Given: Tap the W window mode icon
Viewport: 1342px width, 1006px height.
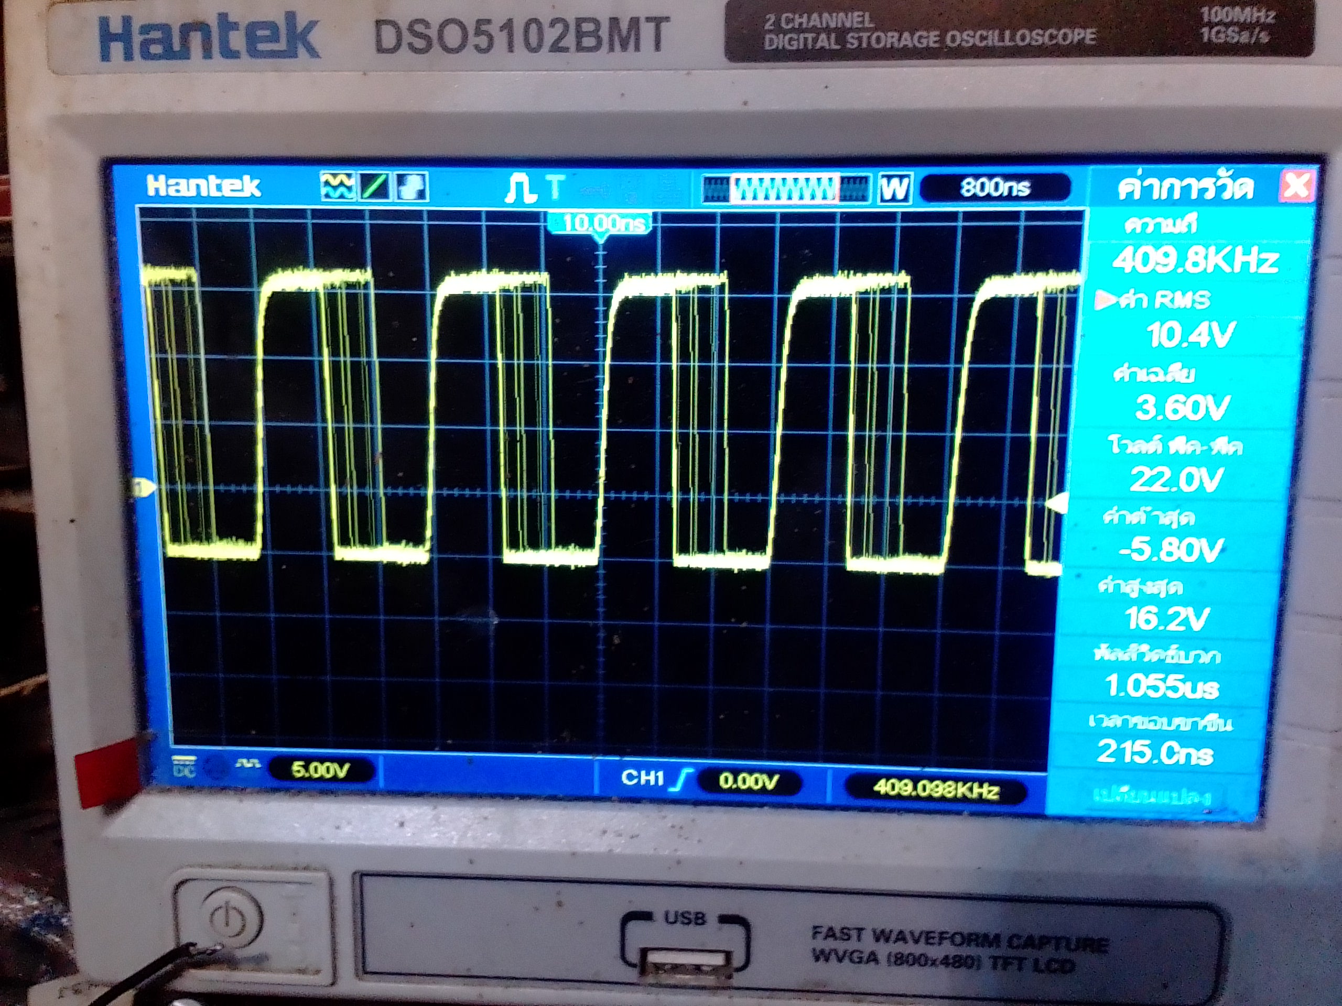Looking at the screenshot, I should [x=895, y=189].
